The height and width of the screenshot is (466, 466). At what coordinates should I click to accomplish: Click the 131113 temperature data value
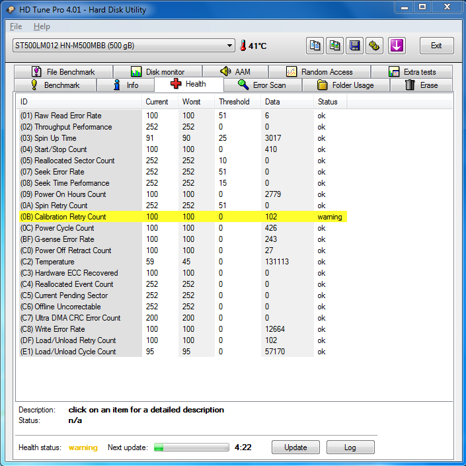277,262
